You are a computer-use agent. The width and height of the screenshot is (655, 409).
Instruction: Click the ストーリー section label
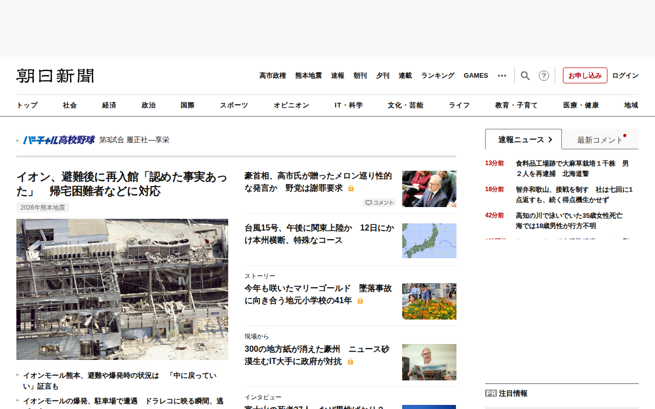point(260,276)
